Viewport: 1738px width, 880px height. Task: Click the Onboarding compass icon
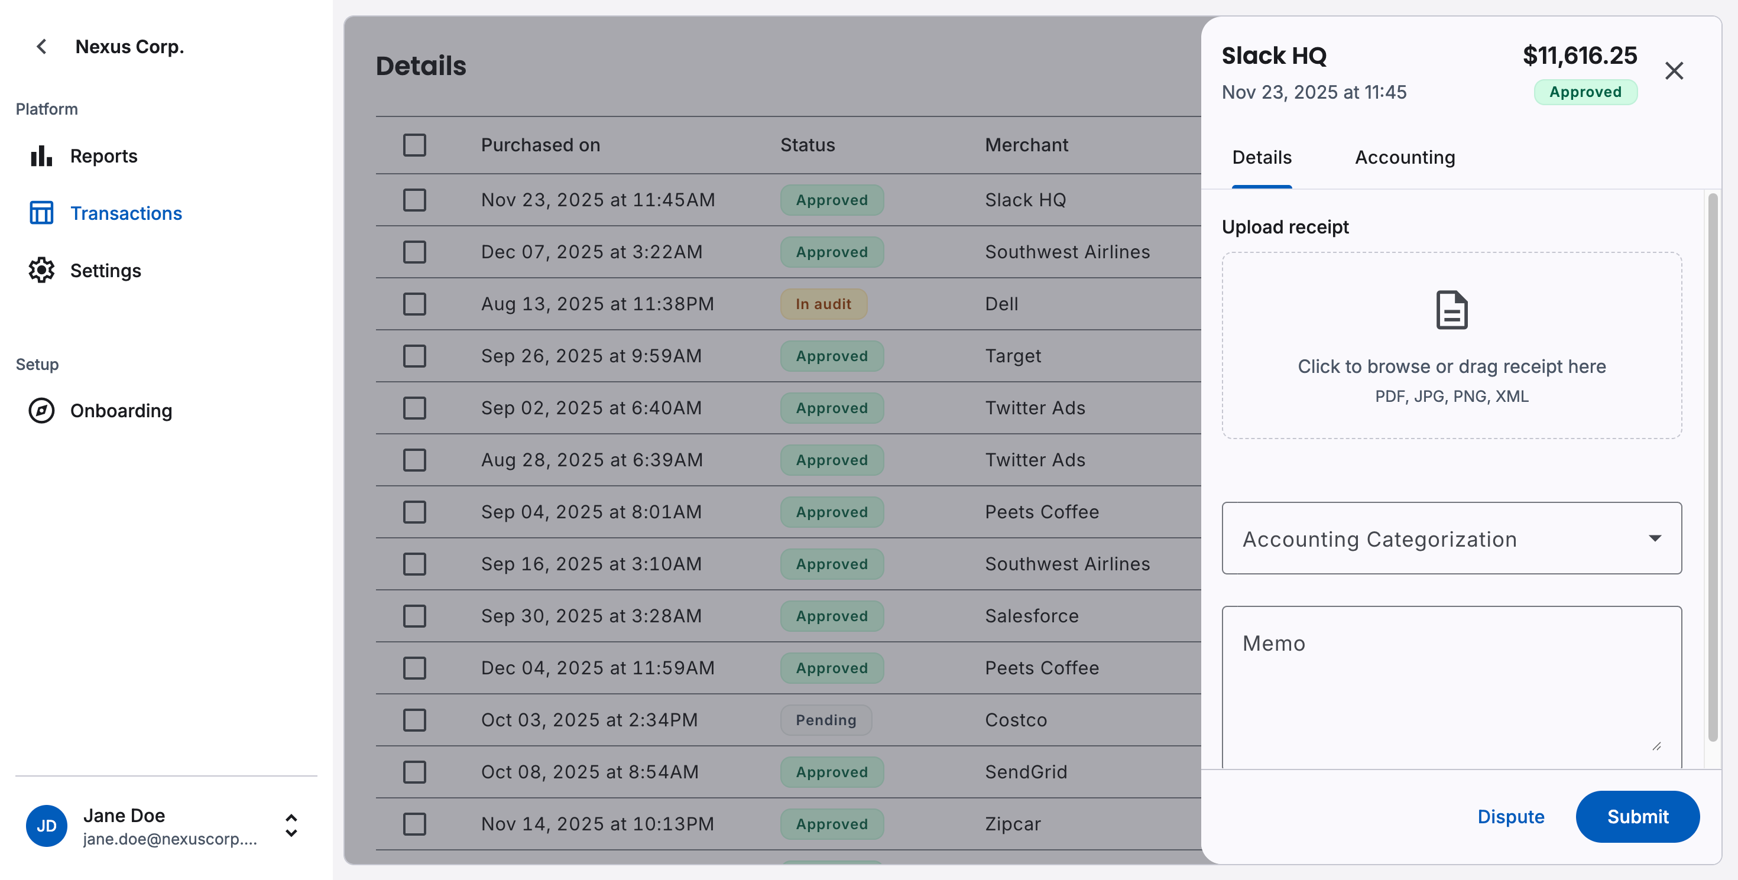41,410
